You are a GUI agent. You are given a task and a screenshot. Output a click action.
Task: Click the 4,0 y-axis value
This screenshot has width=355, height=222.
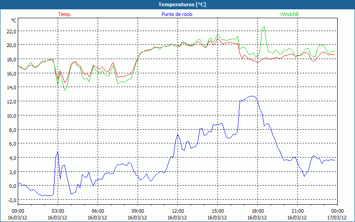pos(12,158)
